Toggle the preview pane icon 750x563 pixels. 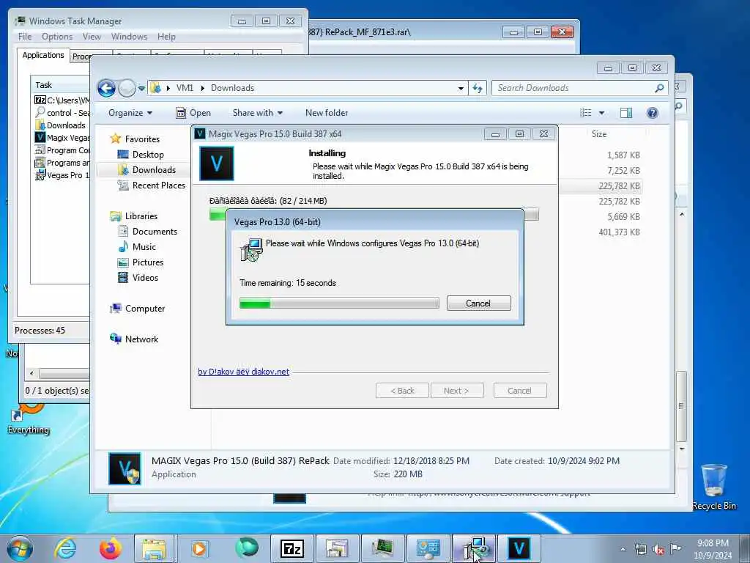pyautogui.click(x=626, y=113)
